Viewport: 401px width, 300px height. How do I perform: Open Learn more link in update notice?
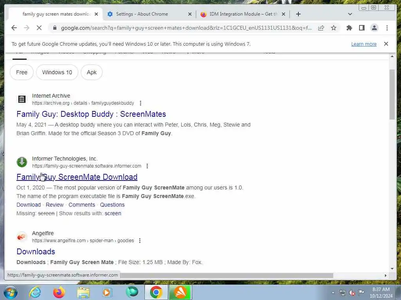pyautogui.click(x=364, y=44)
